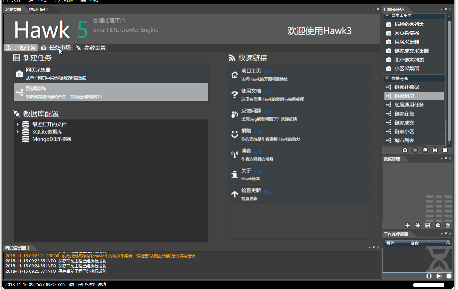Screen dimensions: 458x290
Task: Collapse the 数据清洗 task group
Action: point(387,79)
